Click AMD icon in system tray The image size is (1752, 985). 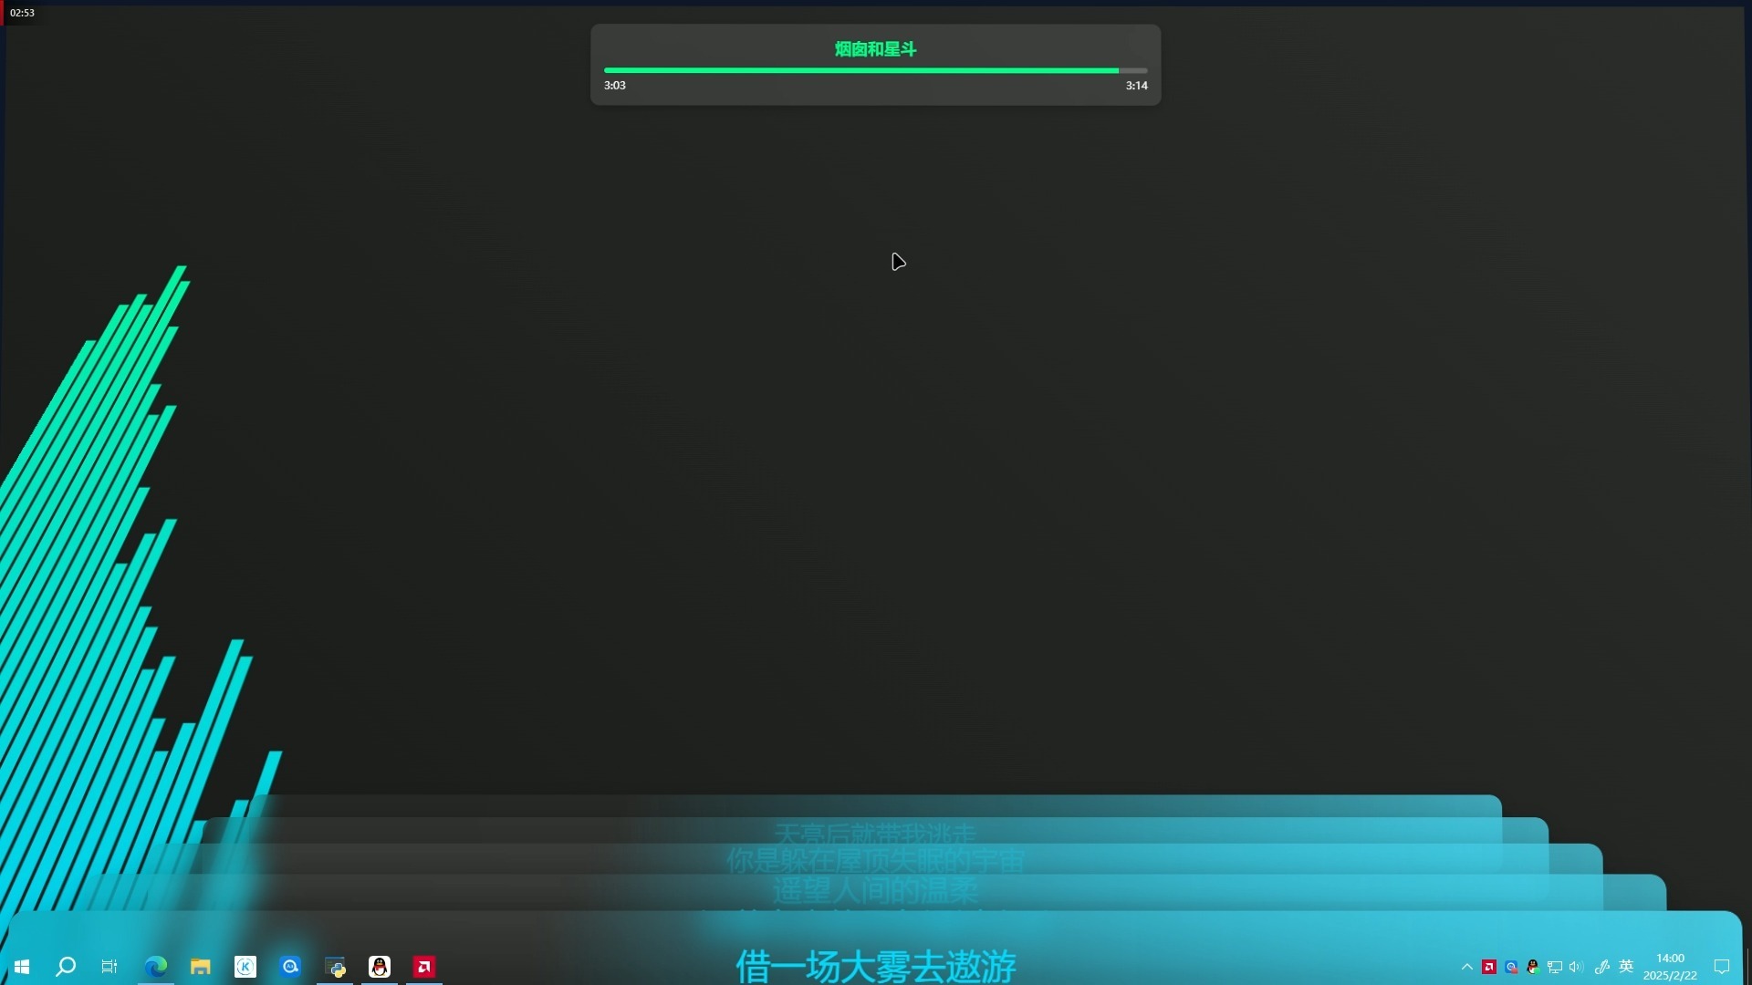click(x=1489, y=967)
